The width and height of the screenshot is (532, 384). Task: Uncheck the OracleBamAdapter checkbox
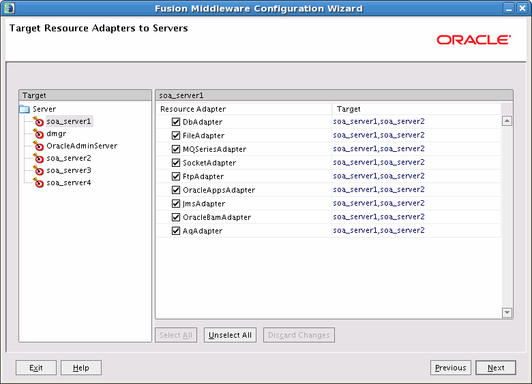pos(176,217)
